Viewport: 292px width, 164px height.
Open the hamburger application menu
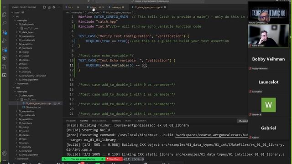(x=4, y=7)
